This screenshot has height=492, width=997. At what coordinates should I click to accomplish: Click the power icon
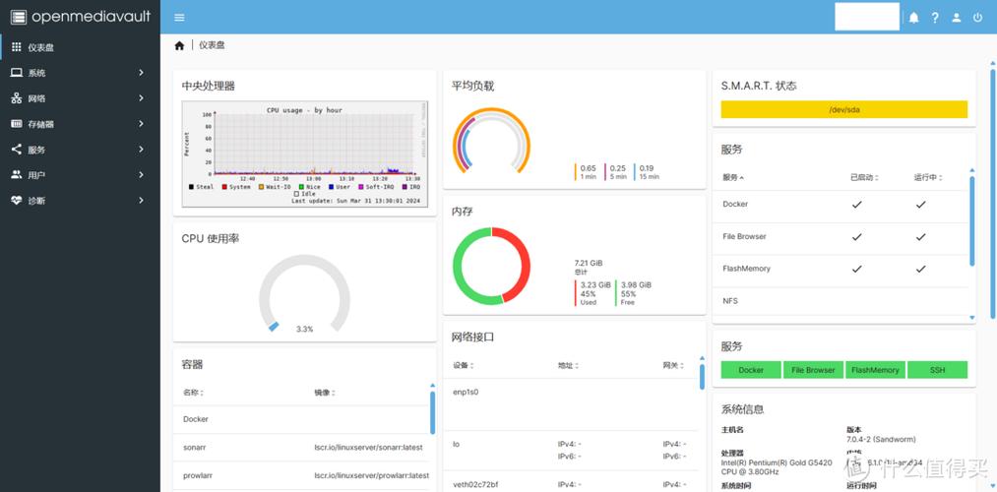click(978, 18)
